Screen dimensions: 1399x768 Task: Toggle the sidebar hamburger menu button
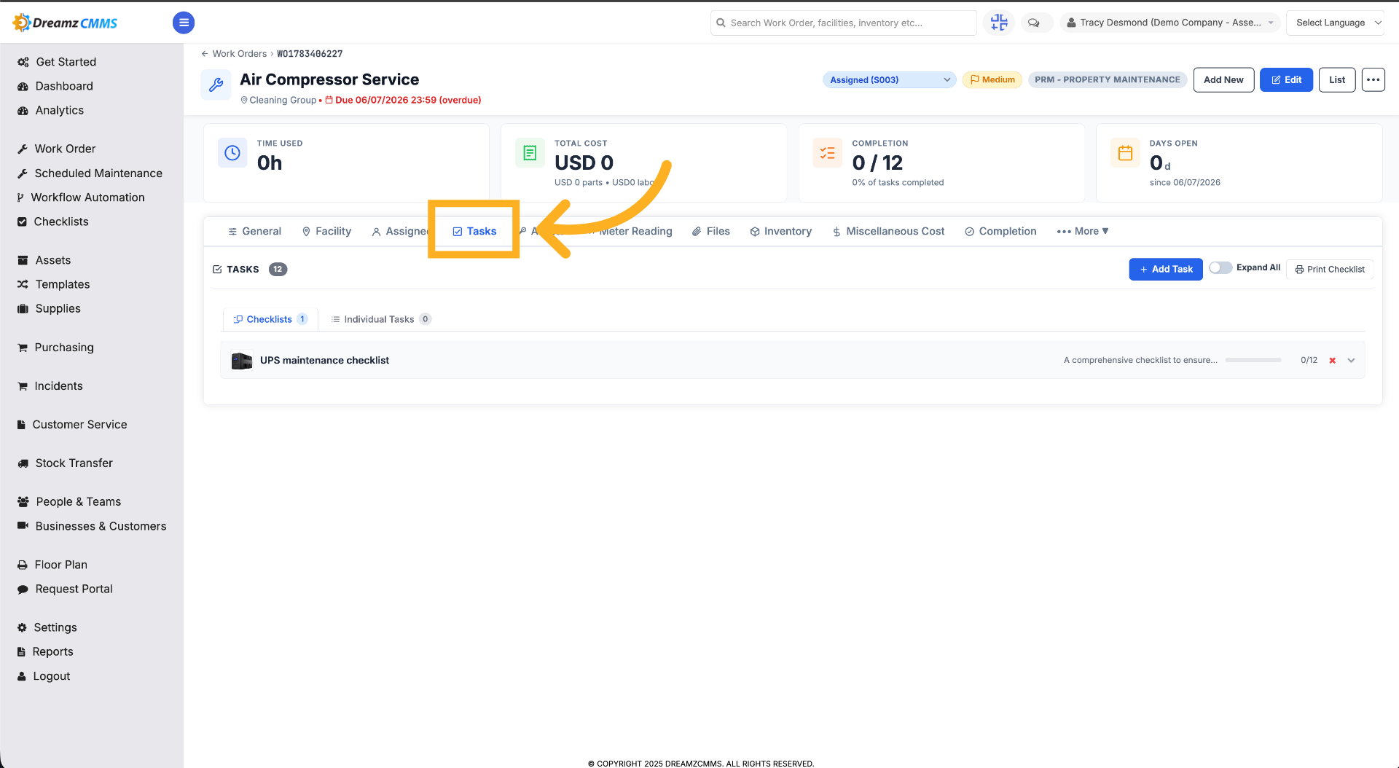click(184, 23)
